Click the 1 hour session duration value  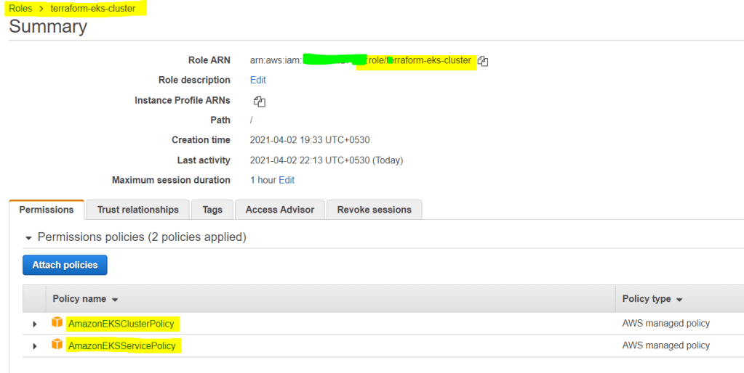[x=263, y=180]
